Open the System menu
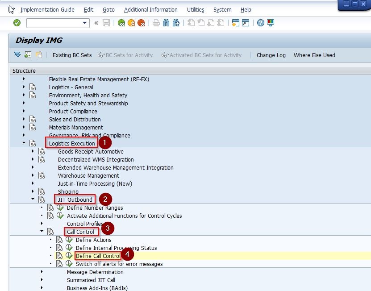This screenshot has width=371, height=291. (x=222, y=10)
